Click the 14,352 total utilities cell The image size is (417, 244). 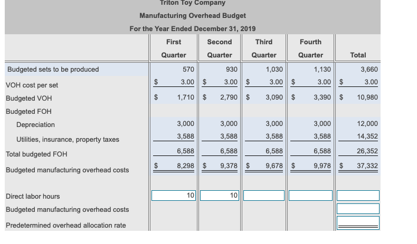(x=367, y=136)
